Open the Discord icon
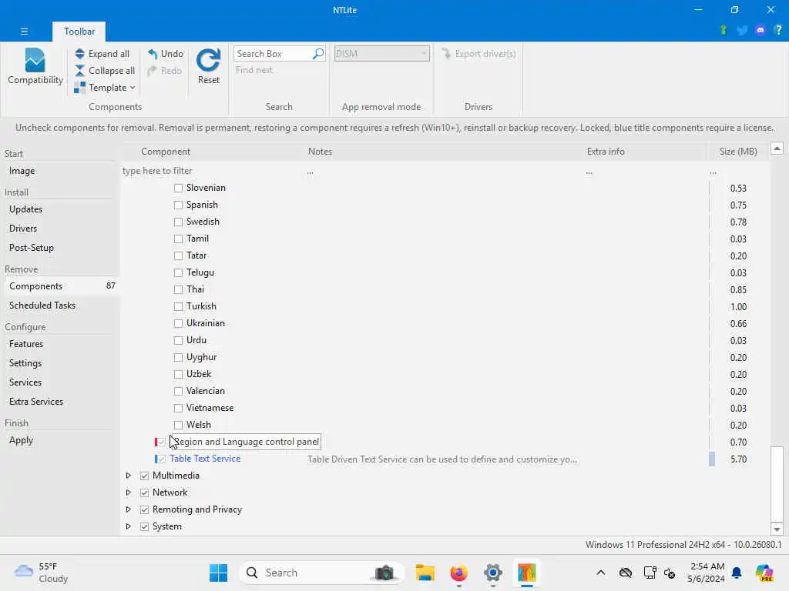789x591 pixels. [760, 30]
